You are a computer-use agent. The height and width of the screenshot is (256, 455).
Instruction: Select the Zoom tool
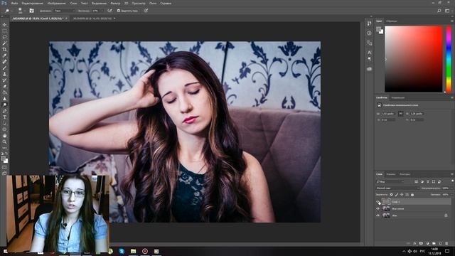[x=4, y=142]
